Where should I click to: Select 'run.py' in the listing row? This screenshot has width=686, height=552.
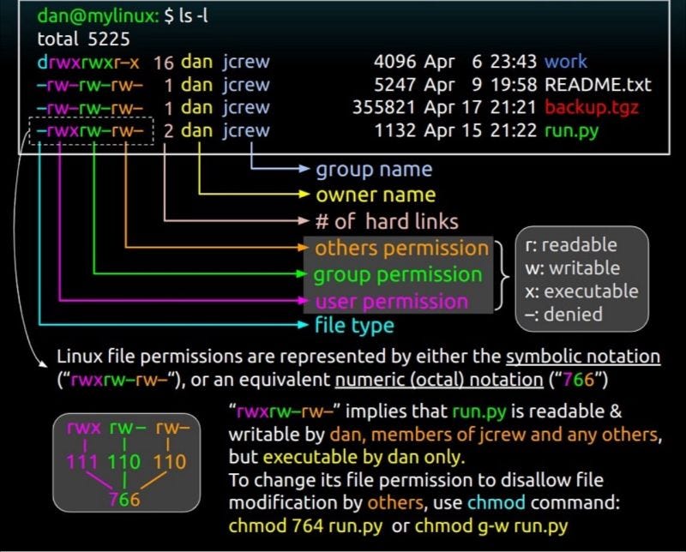coord(571,131)
